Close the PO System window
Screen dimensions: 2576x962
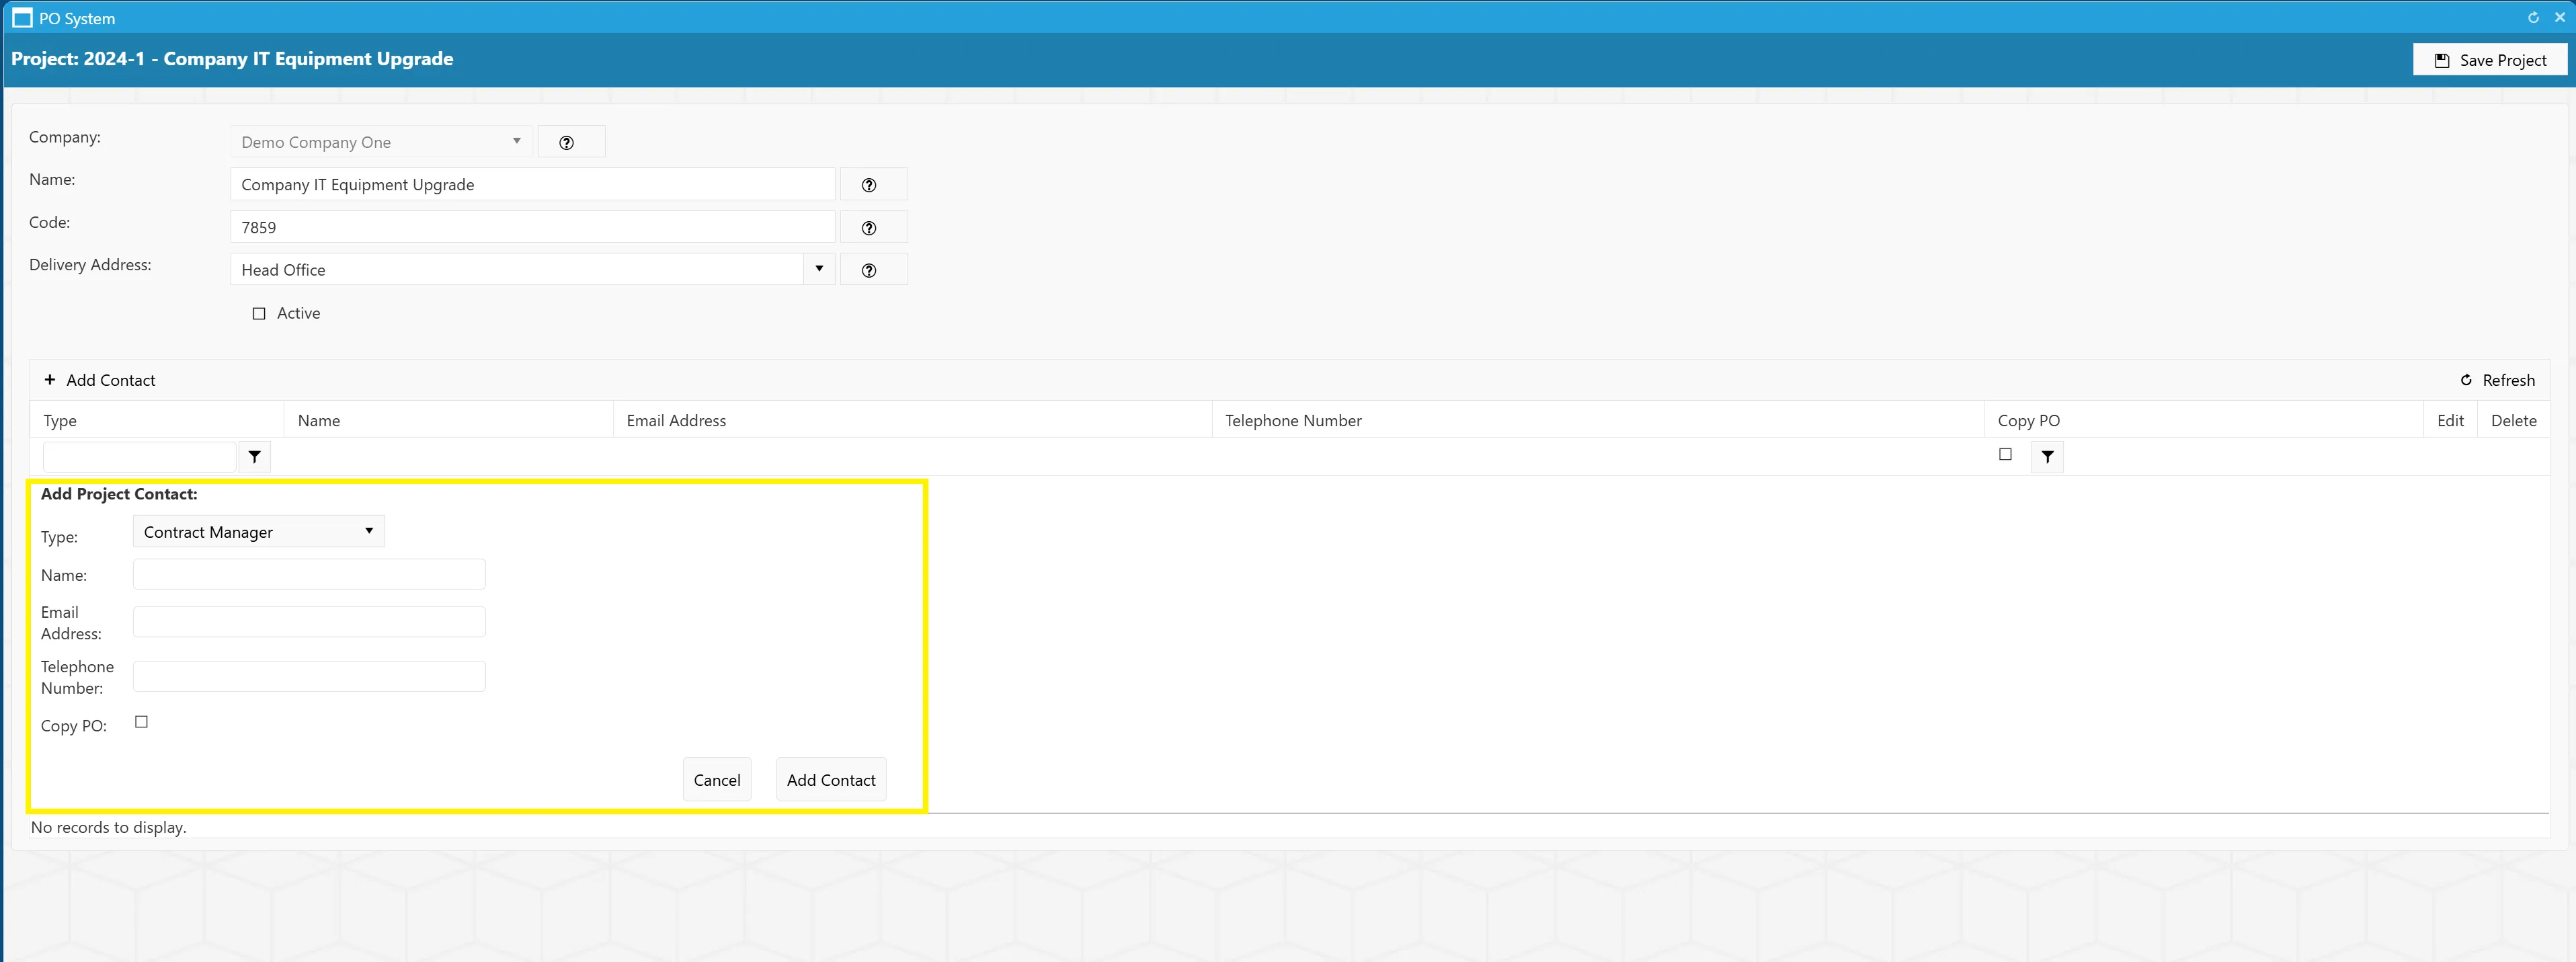pos(2560,17)
